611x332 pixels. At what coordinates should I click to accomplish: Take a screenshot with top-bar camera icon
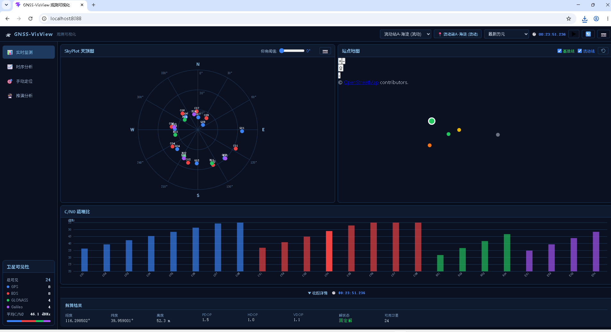603,34
